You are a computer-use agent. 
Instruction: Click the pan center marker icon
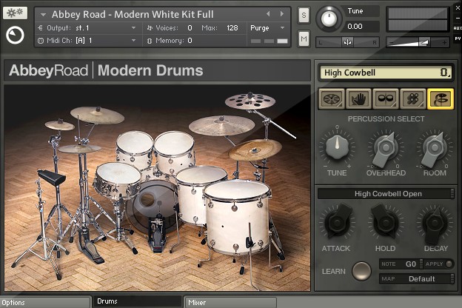pyautogui.click(x=347, y=42)
